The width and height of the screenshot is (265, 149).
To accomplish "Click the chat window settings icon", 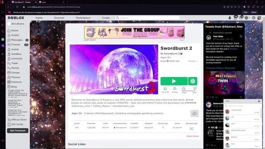I will coord(259,101).
